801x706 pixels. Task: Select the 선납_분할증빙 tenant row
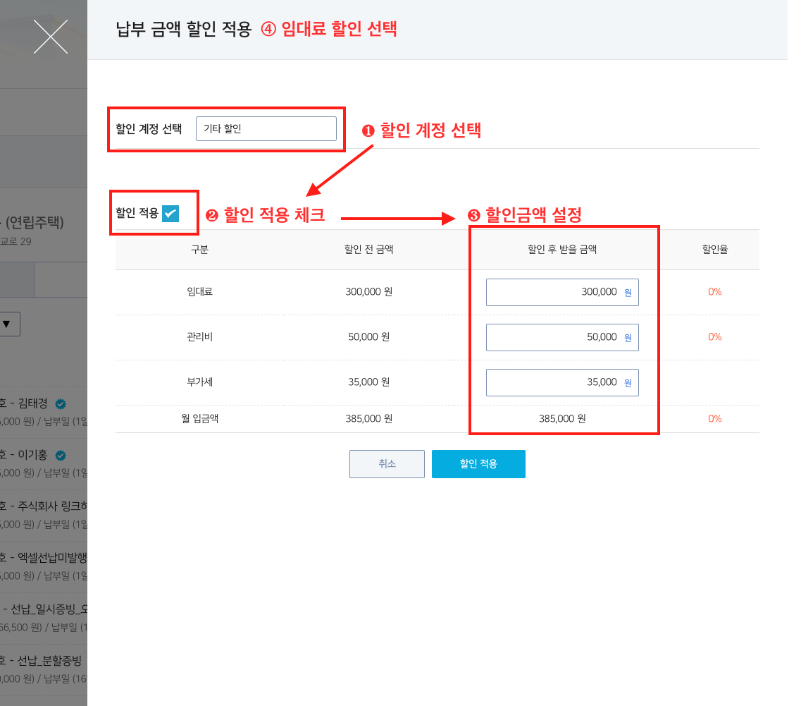pos(44,669)
